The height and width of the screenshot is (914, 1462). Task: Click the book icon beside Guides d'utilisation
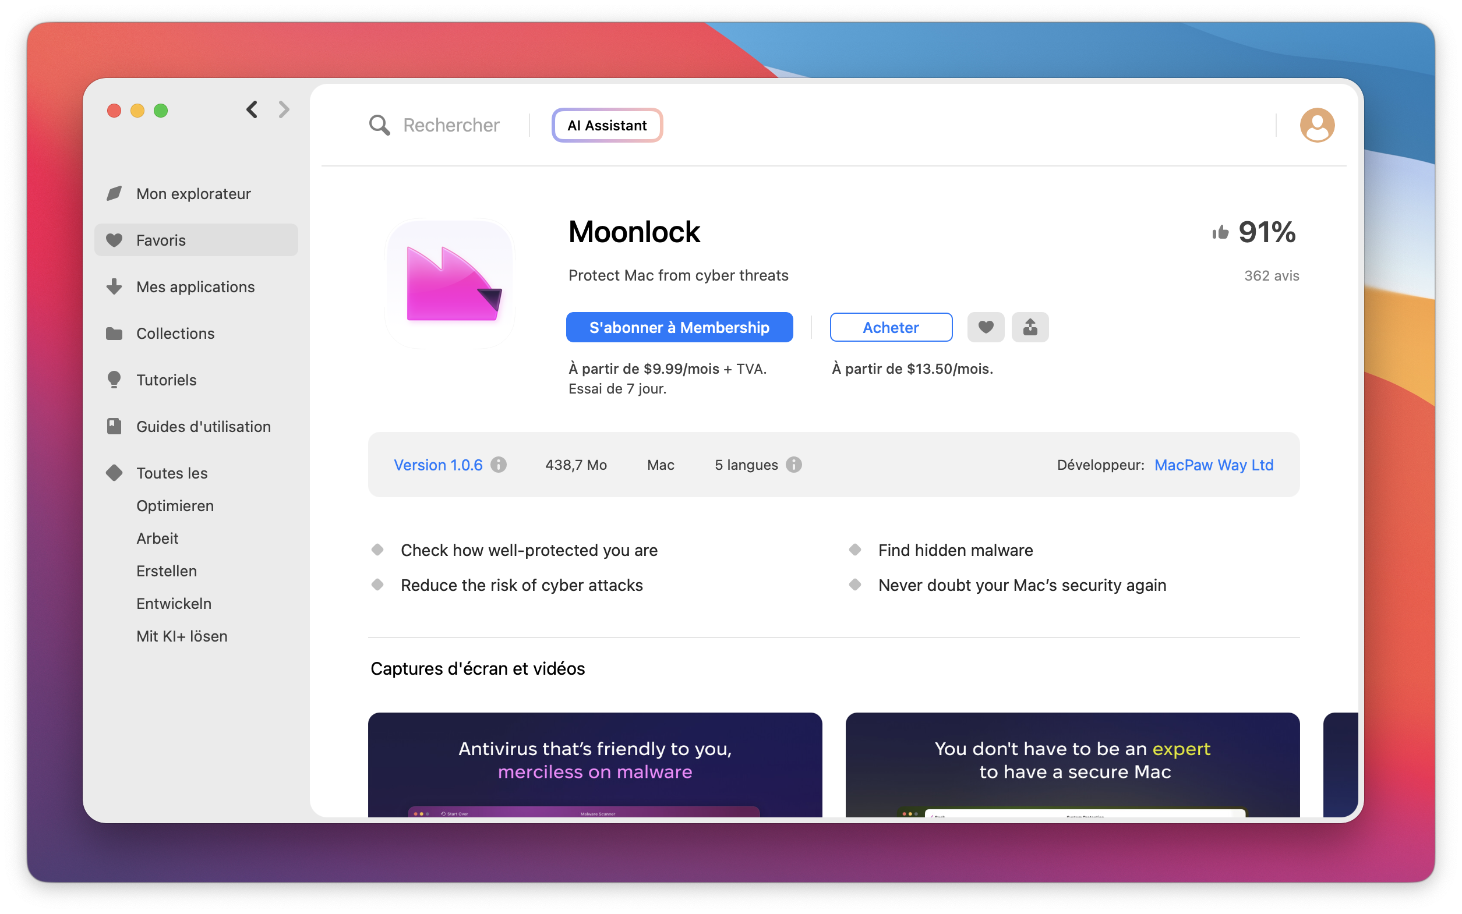[114, 426]
